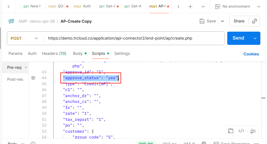
Task: Click the Save floppy disk icon
Action: [x=202, y=21]
